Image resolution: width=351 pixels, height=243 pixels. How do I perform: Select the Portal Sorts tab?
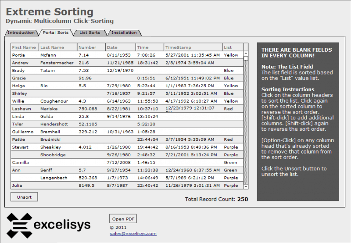[56, 32]
